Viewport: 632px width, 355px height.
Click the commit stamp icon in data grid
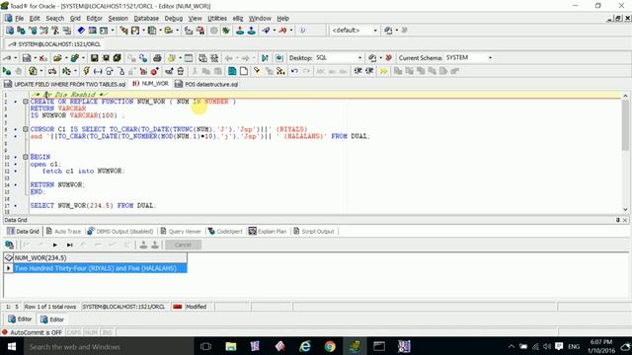click(x=143, y=245)
